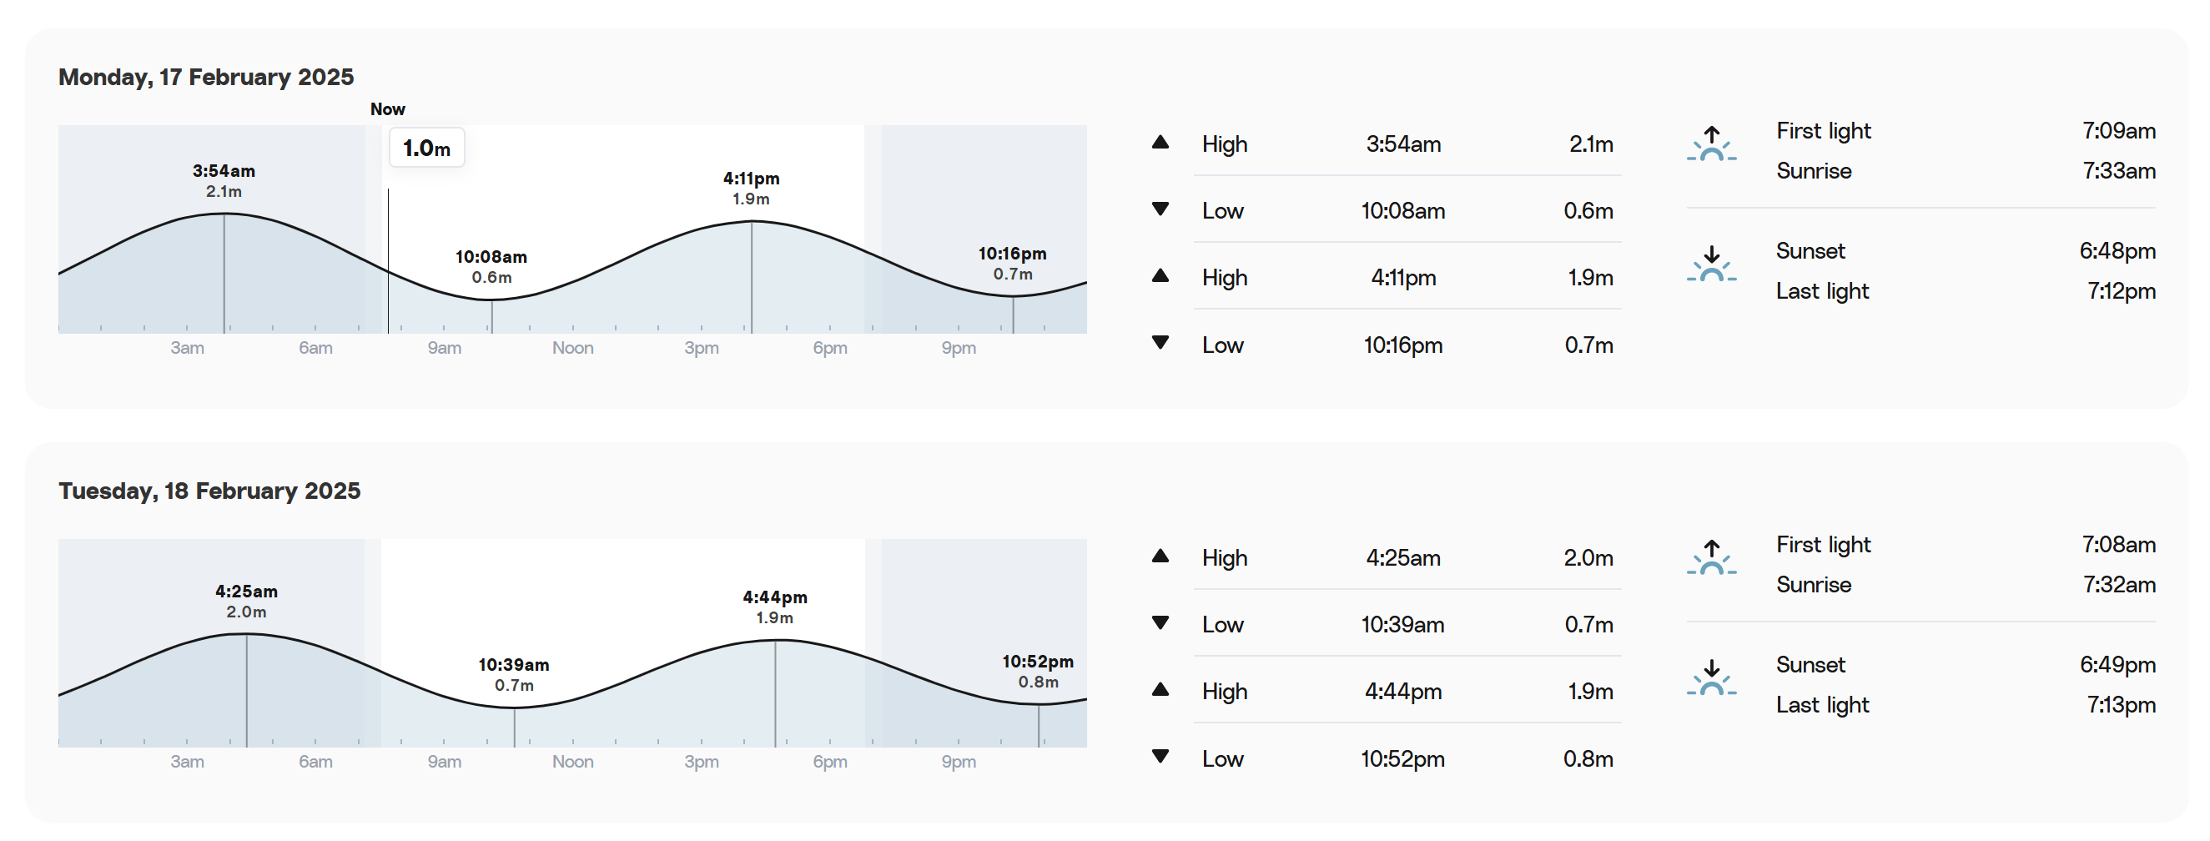
Task: Select the 1.0m current tide tooltip
Action: (426, 148)
